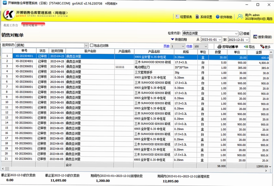Viewport: 274px width, 186px height.
Task: Click 打印对账单 print button
Action: tap(228, 47)
